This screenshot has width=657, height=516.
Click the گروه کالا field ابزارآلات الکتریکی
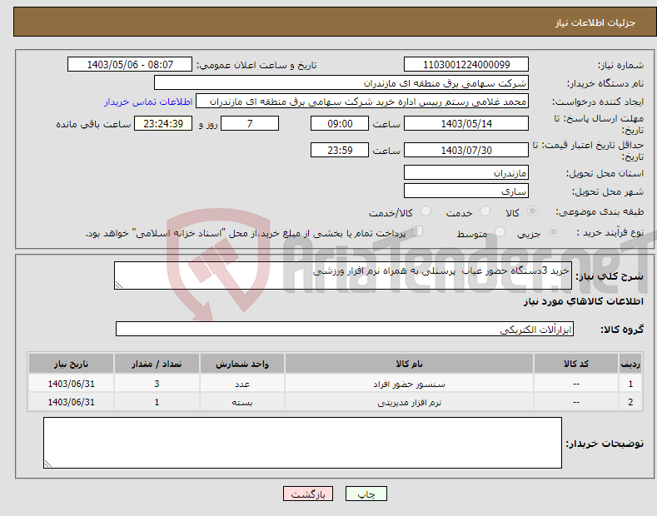(345, 330)
